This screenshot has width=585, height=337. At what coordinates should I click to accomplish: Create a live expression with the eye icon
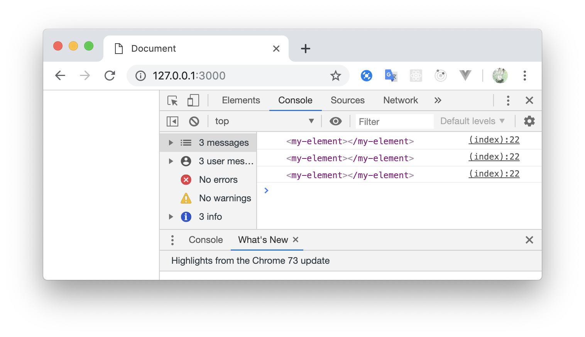(x=335, y=121)
